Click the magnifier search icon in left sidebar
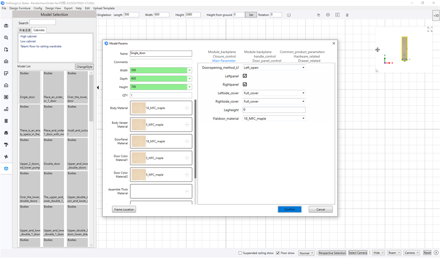The height and width of the screenshot is (258, 440). 6,37
